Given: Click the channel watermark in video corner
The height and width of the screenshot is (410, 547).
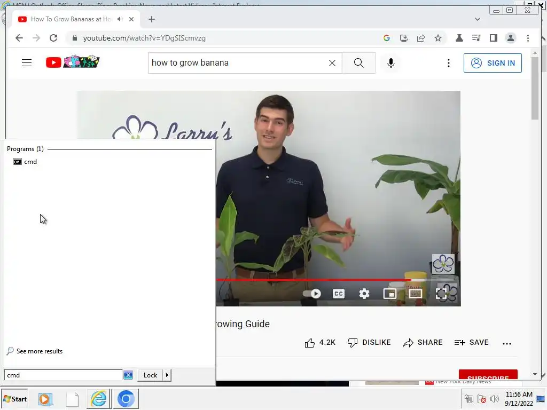Looking at the screenshot, I should tap(443, 264).
